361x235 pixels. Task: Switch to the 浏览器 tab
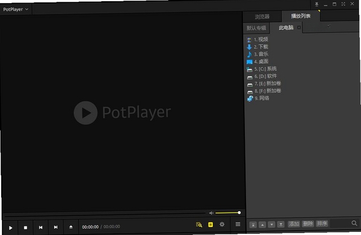point(262,17)
